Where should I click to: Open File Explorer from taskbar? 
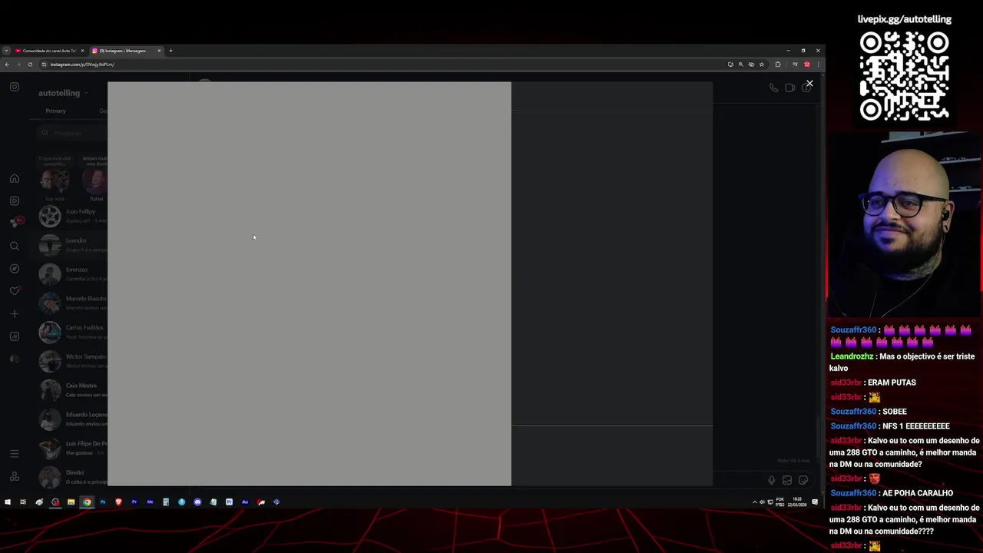(71, 502)
